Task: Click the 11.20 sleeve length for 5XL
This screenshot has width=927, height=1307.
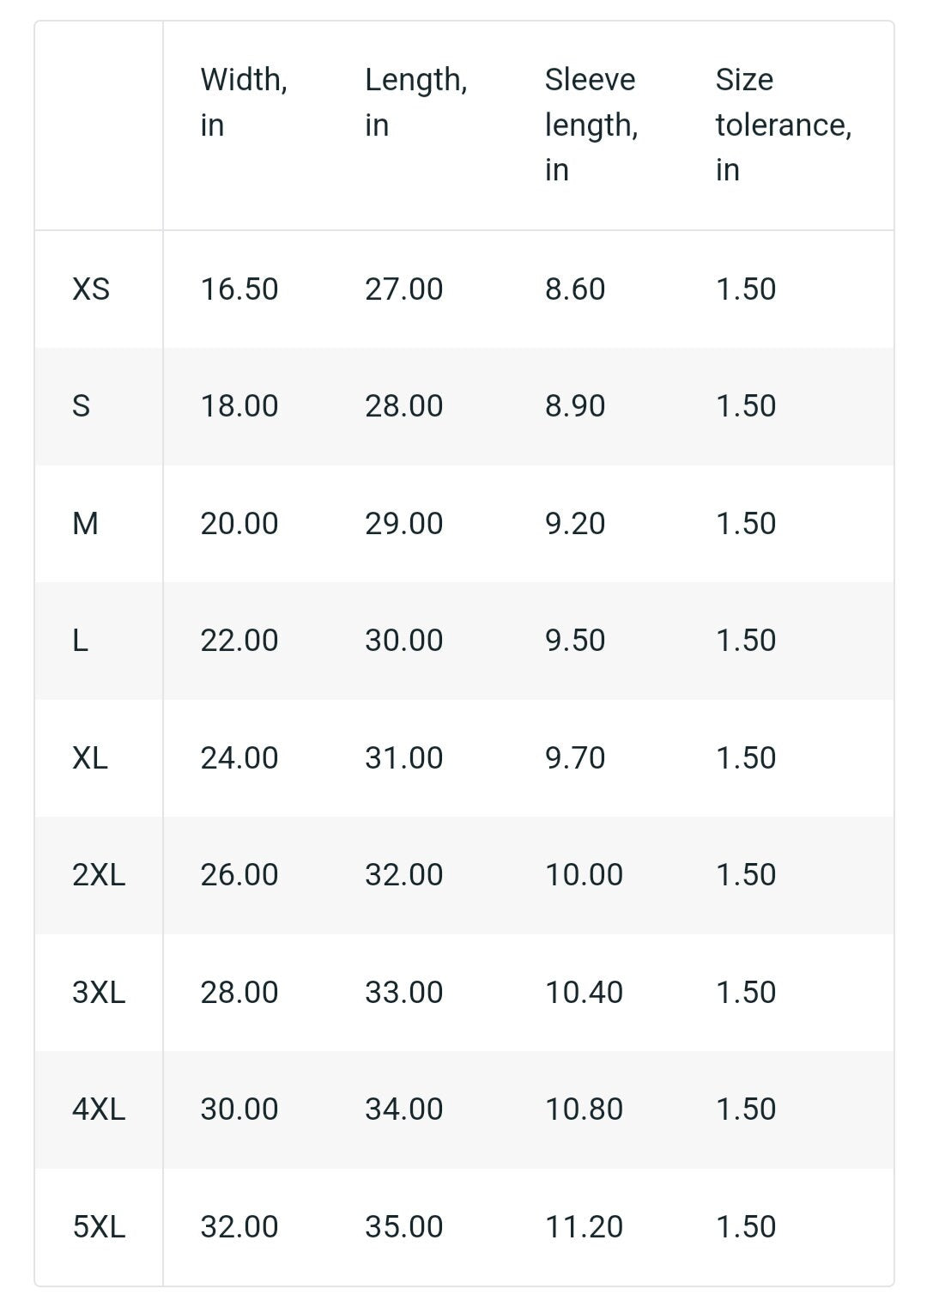Action: click(x=584, y=1226)
